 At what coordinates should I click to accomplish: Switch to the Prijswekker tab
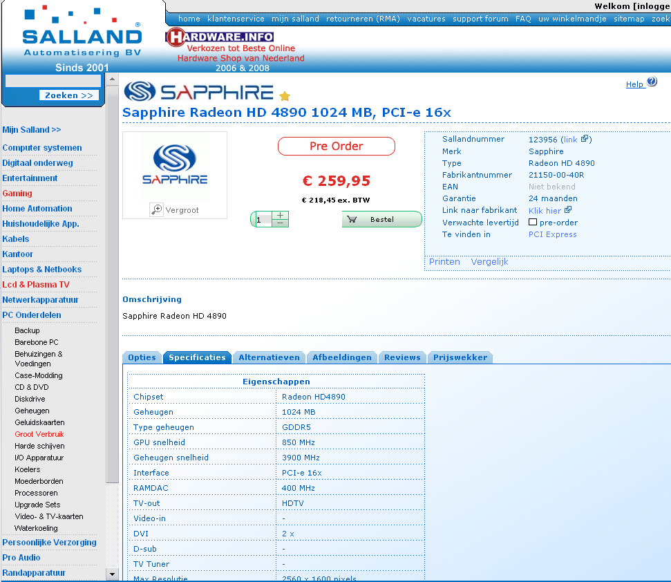(x=460, y=357)
